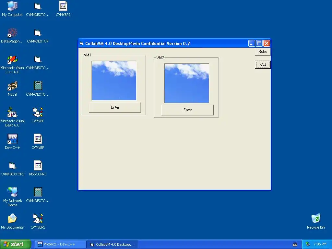Screen dimensions: 332x249
Task: Open the Rules button in CollabVM
Action: [x=263, y=52]
